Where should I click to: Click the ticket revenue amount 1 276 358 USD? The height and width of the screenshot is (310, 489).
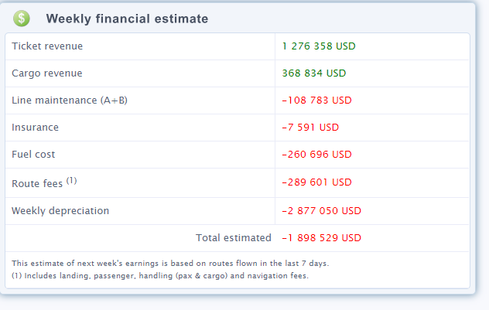pyautogui.click(x=319, y=46)
